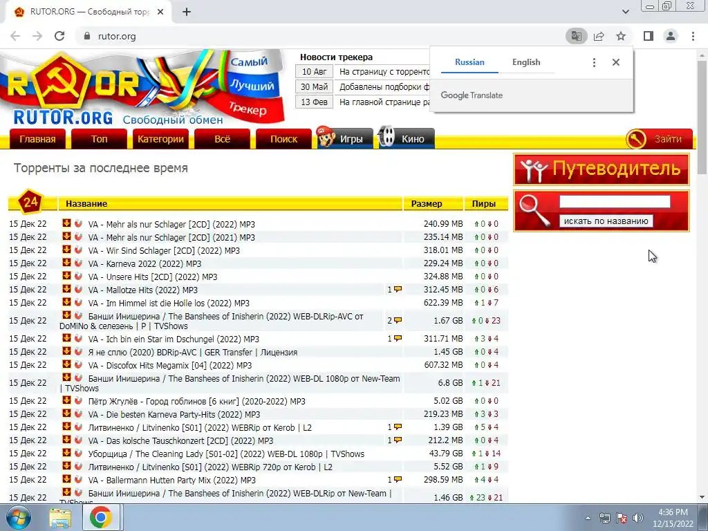The height and width of the screenshot is (531, 708).
Task: Click the Зайти login button
Action: 659,139
